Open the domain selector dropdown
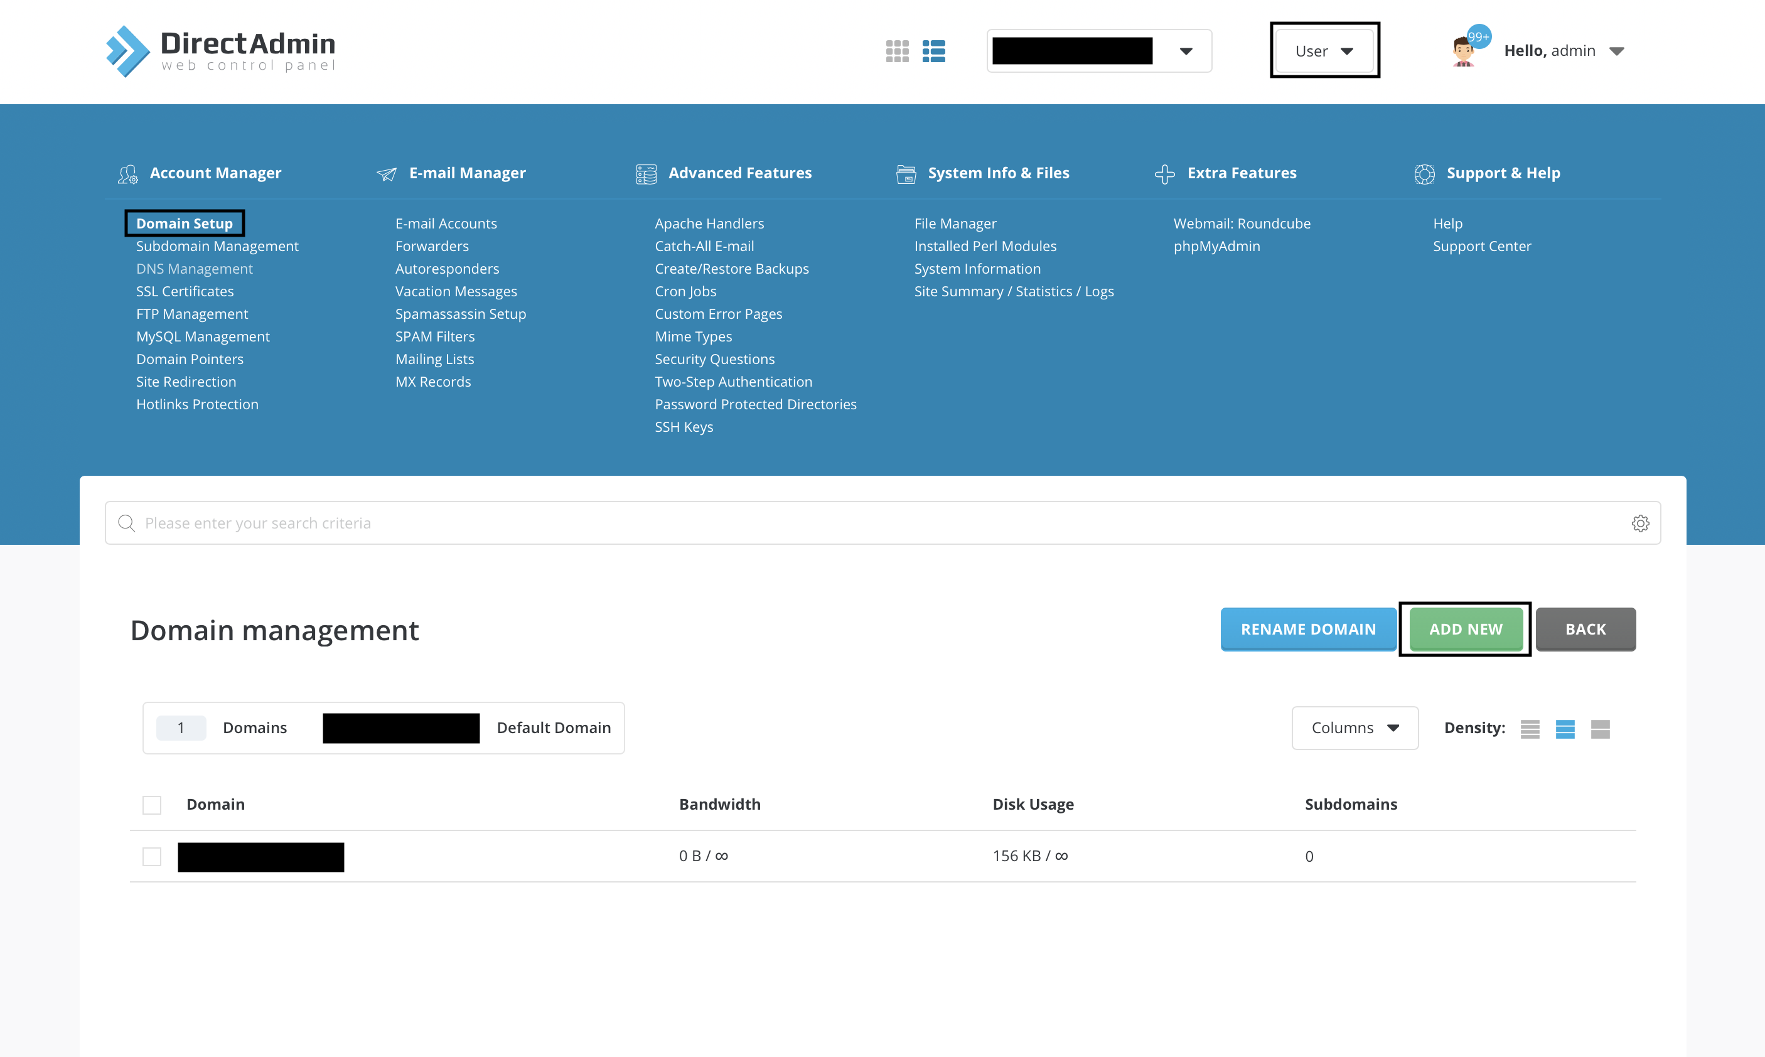 click(x=1099, y=51)
